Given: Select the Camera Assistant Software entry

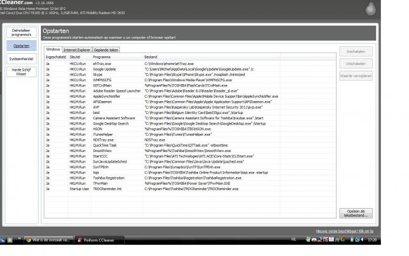Looking at the screenshot, I should click(x=190, y=118).
